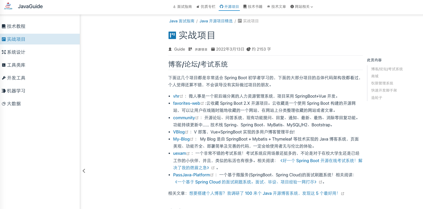Open the My-Blog project link
Viewport: 423px width, 209px height.
183,139
